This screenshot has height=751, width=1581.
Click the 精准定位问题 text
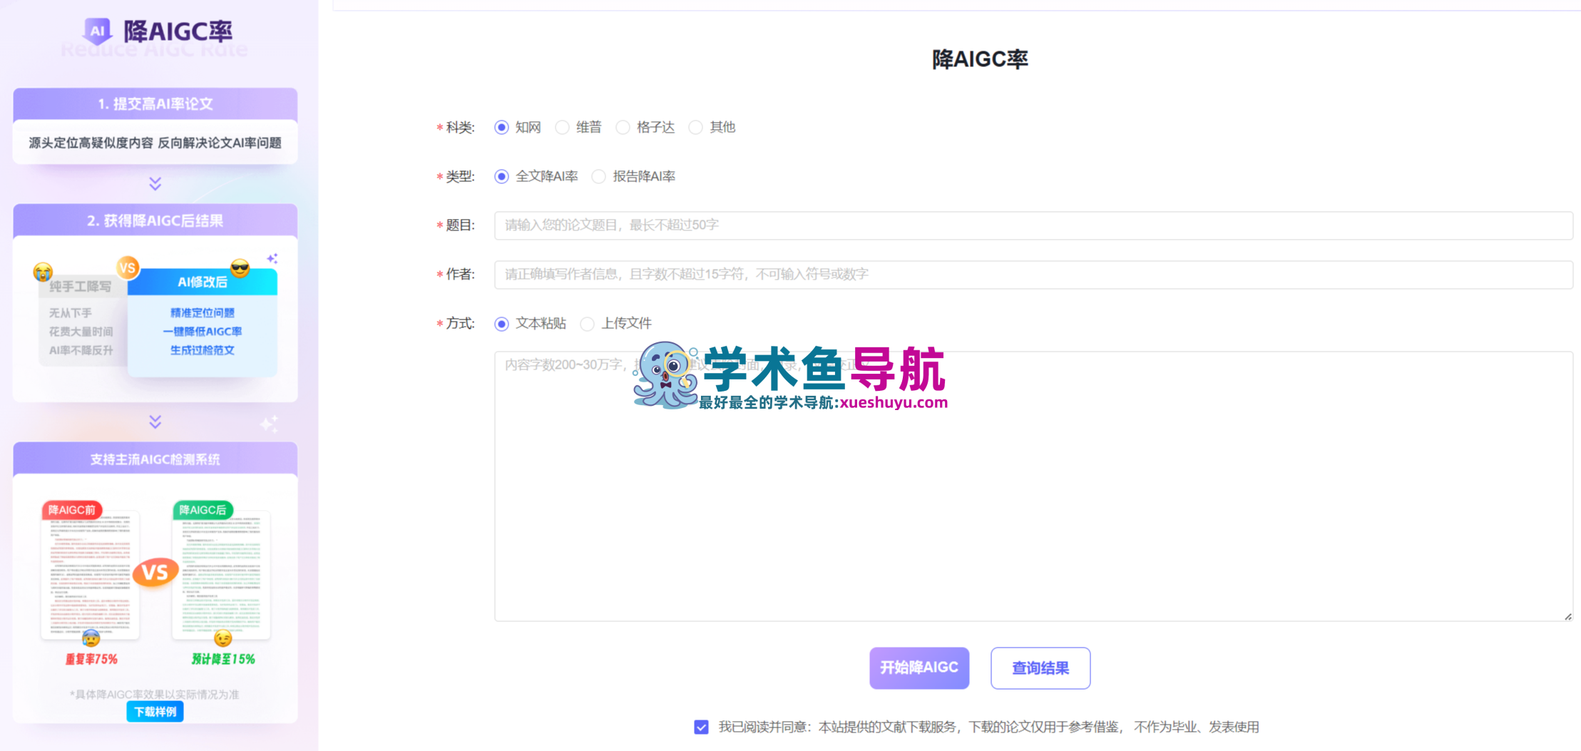[203, 313]
